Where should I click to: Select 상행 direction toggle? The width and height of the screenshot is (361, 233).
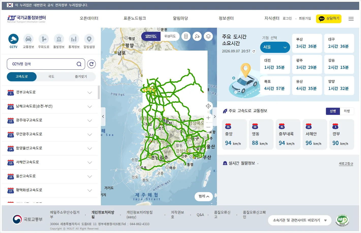point(333,111)
